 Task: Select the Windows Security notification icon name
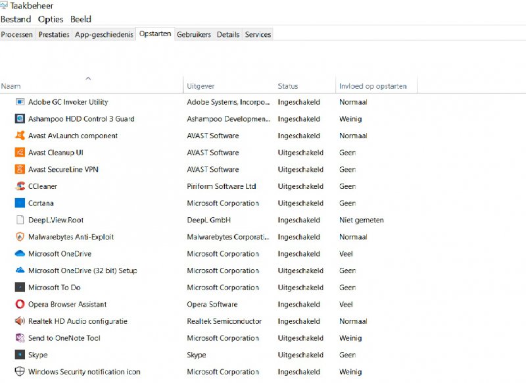tap(84, 372)
